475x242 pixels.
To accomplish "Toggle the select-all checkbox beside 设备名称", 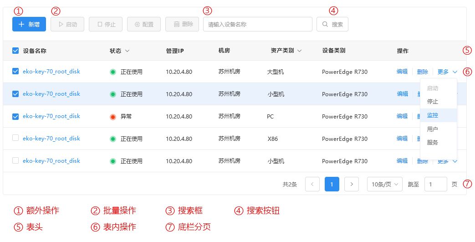I will (15, 51).
